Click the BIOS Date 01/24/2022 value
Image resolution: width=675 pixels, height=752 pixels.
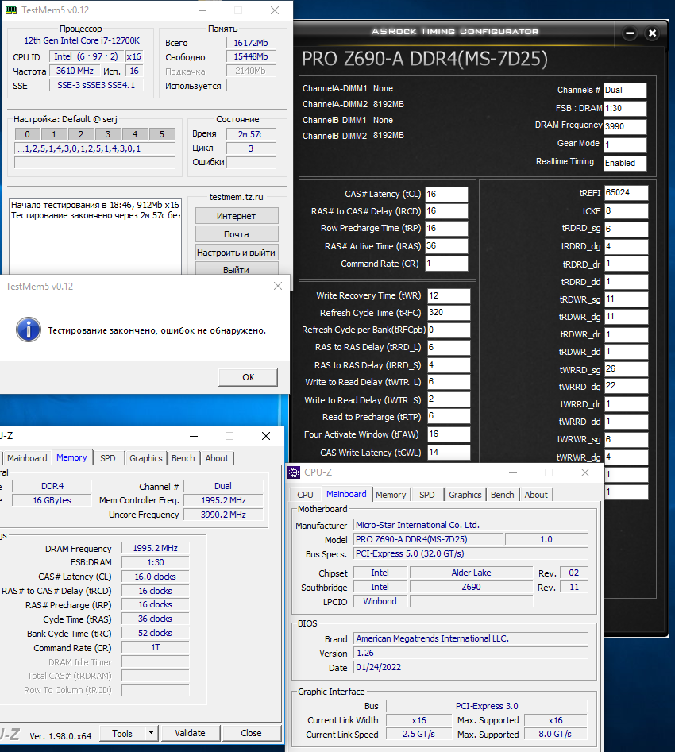pyautogui.click(x=471, y=667)
